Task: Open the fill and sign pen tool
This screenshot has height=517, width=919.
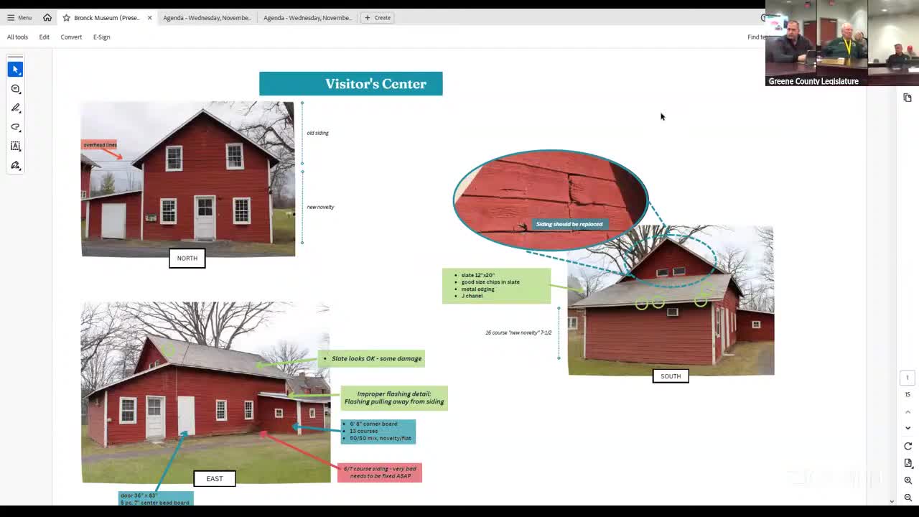Action: 15,166
